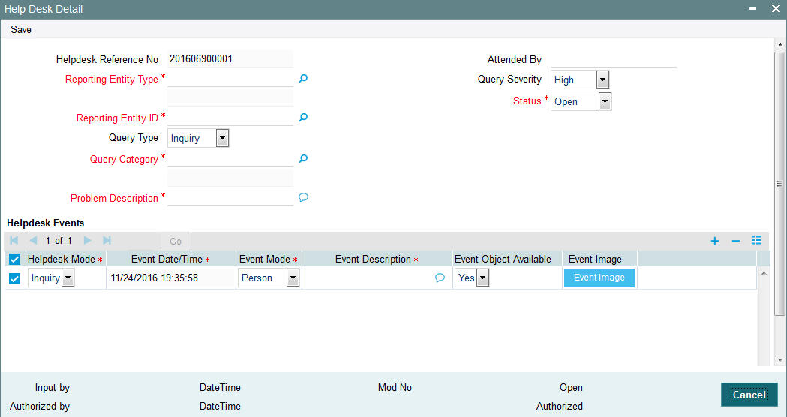Open lookup for Reporting Entity ID
The width and height of the screenshot is (787, 417).
click(x=303, y=118)
